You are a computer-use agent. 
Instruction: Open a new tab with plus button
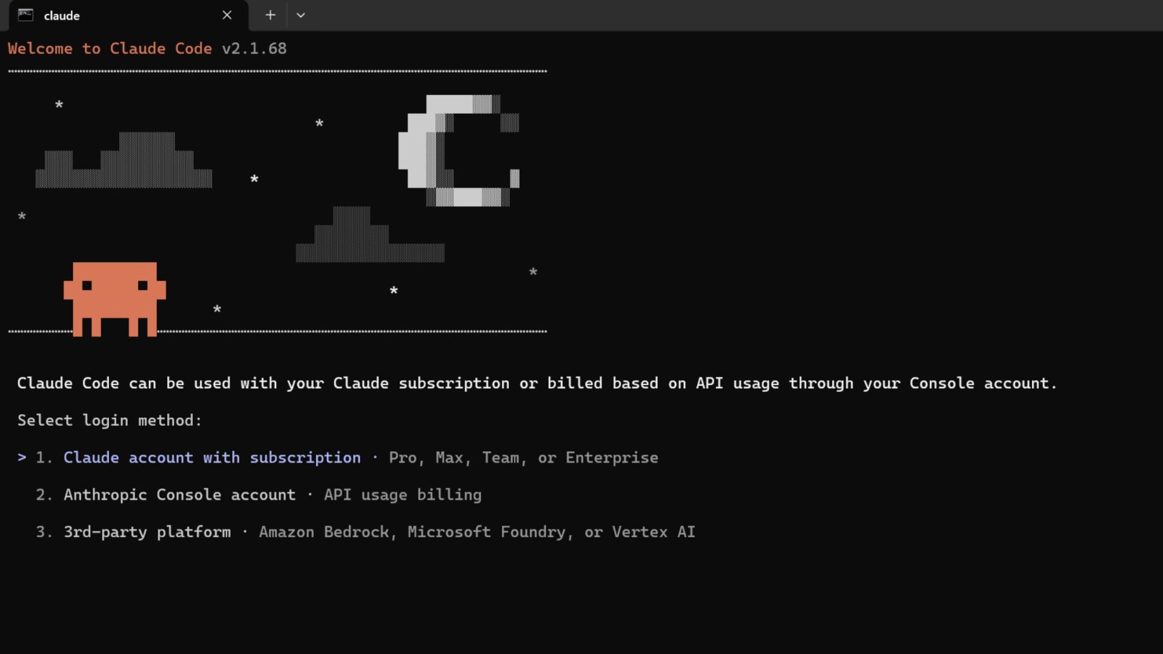click(x=270, y=15)
